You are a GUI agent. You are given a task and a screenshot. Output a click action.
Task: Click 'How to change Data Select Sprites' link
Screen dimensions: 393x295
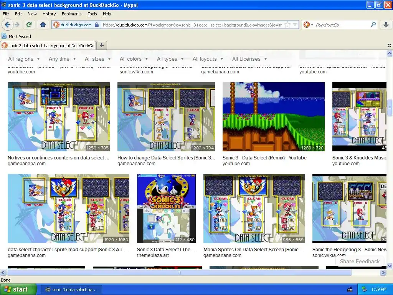click(166, 158)
